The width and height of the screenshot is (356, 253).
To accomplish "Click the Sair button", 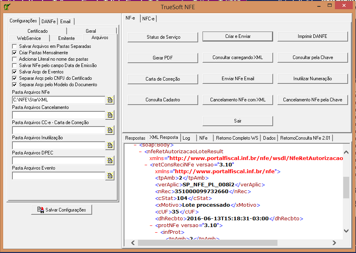I will point(238,121).
